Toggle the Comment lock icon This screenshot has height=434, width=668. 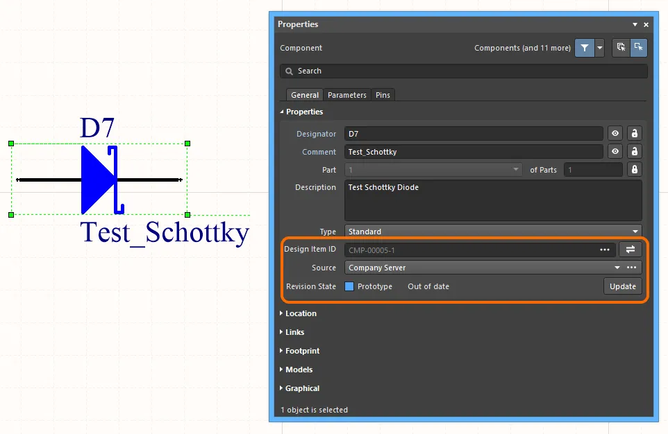pyautogui.click(x=635, y=151)
